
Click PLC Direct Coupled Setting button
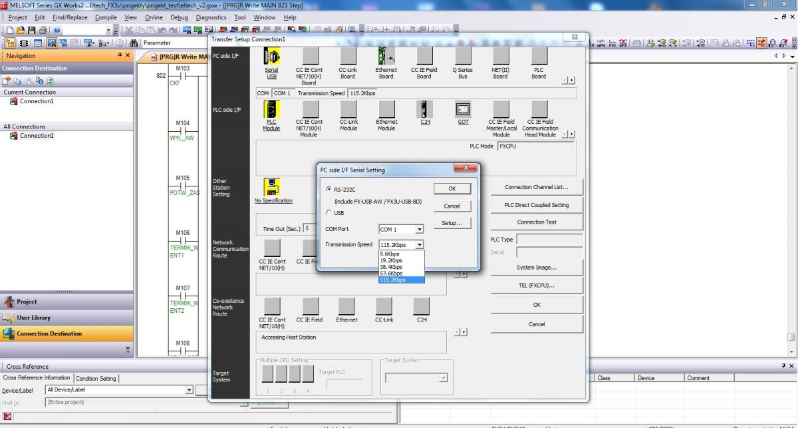537,205
